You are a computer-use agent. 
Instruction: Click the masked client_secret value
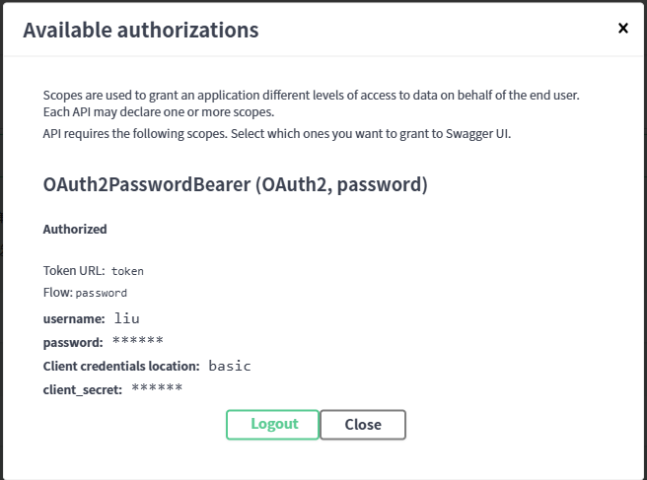click(x=157, y=388)
